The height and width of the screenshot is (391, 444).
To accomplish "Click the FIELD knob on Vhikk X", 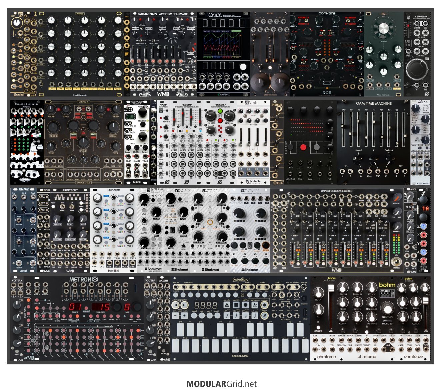I will 84,142.
